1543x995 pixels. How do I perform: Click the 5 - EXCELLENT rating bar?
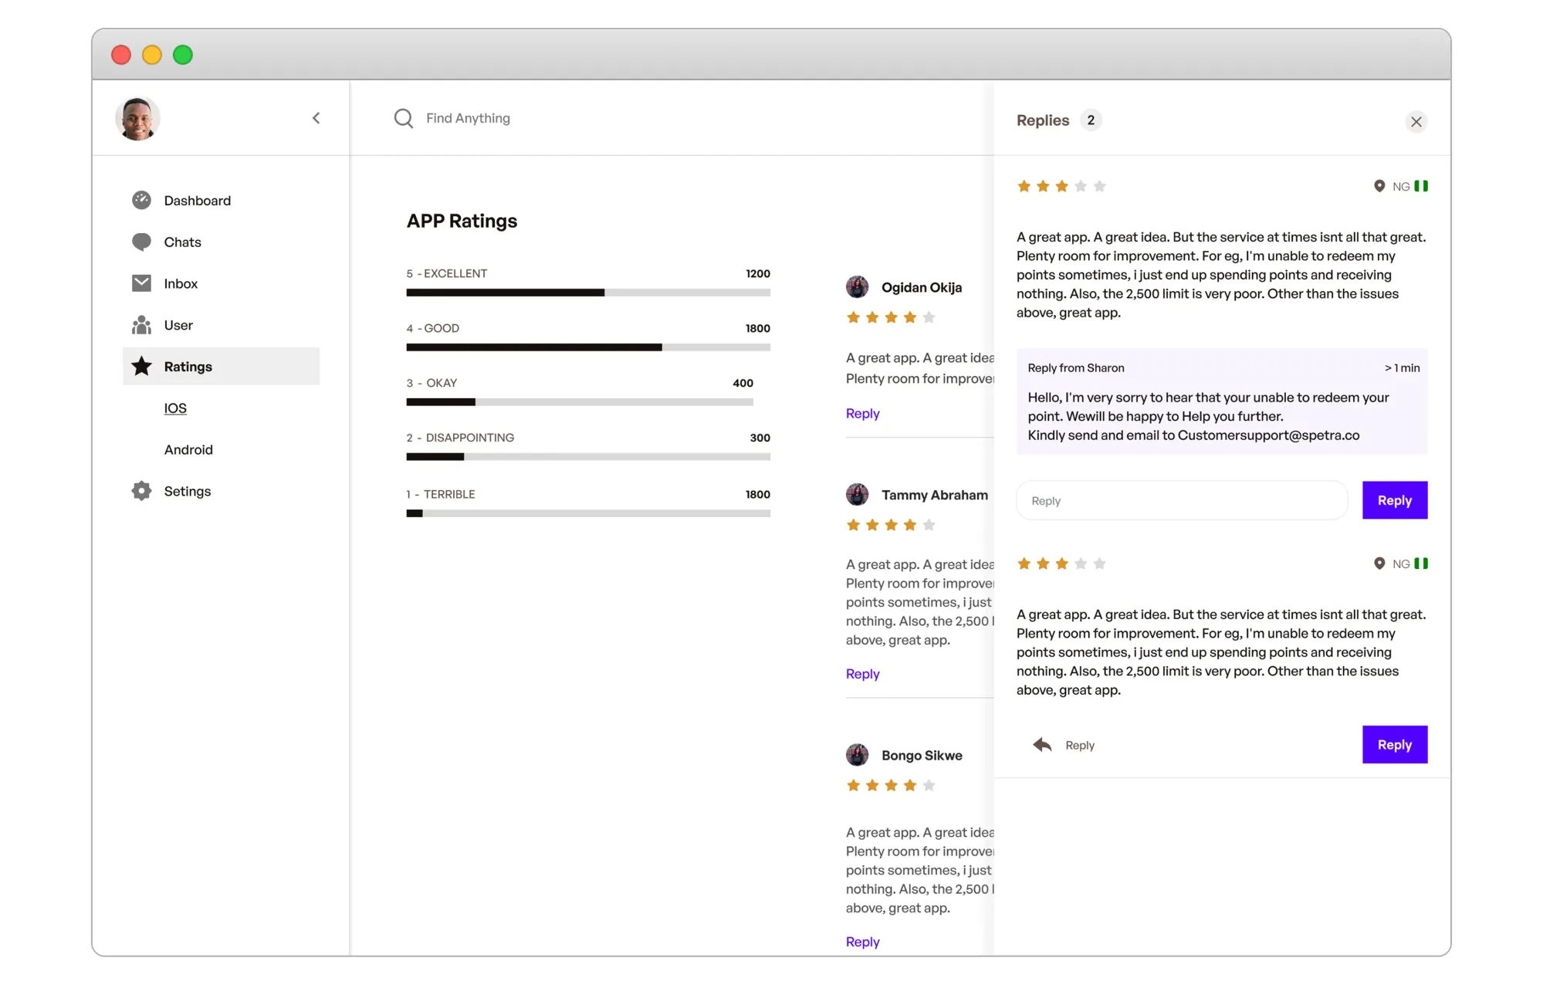[588, 293]
